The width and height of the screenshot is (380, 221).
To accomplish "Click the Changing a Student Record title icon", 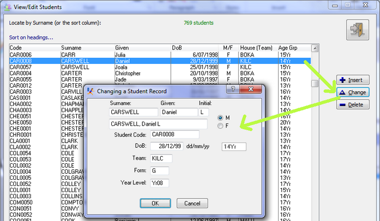I will (90, 91).
